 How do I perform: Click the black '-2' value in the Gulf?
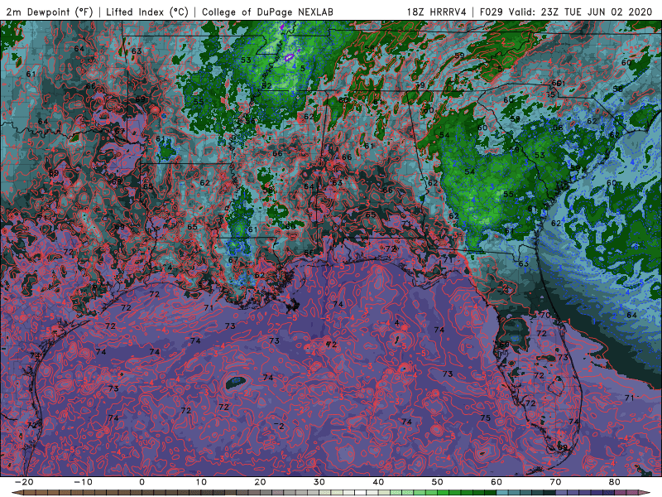tap(279, 426)
